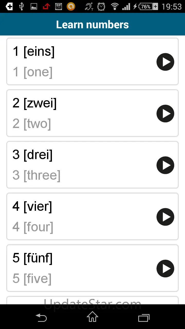Tap the 5 [five] translation text

pos(32,279)
